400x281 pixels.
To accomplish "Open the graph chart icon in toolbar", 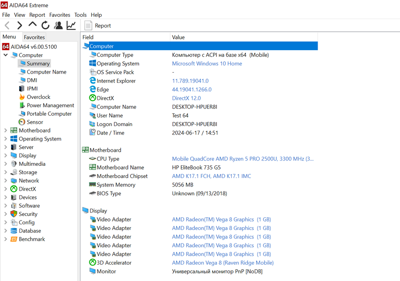I will click(x=71, y=25).
